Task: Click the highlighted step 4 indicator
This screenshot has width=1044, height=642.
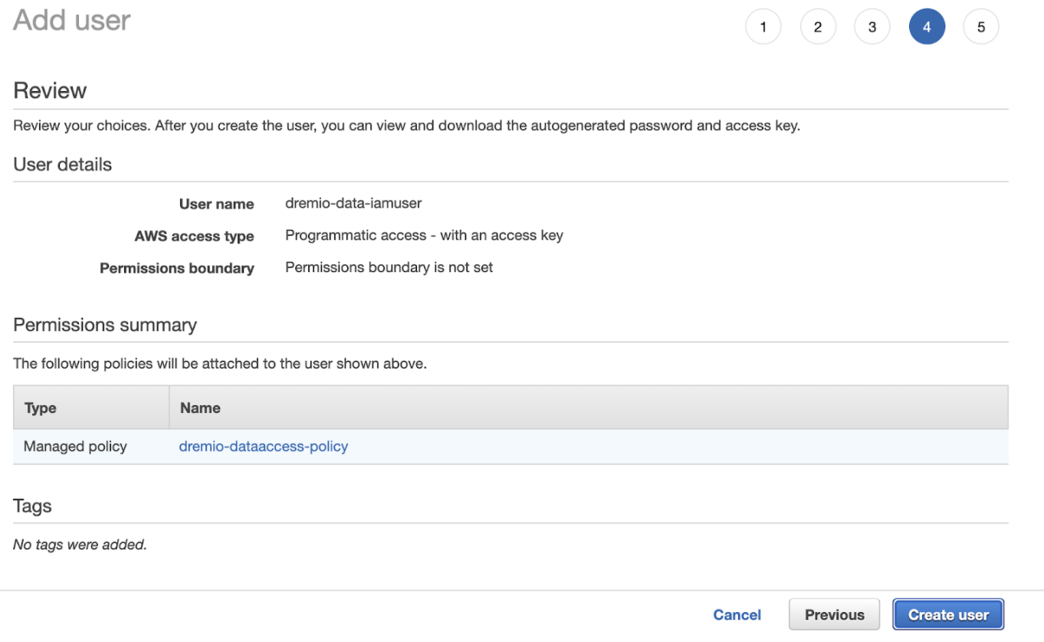Action: coord(927,27)
